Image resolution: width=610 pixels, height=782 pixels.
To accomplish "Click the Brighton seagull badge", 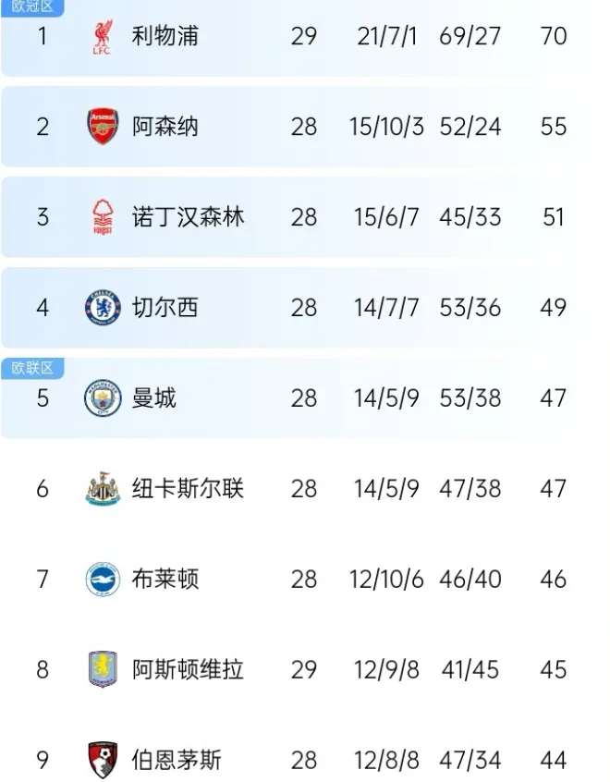I will [103, 579].
